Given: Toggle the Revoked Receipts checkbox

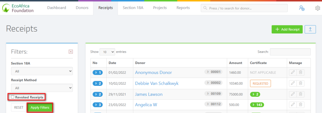Looking at the screenshot, I should click(13, 97).
